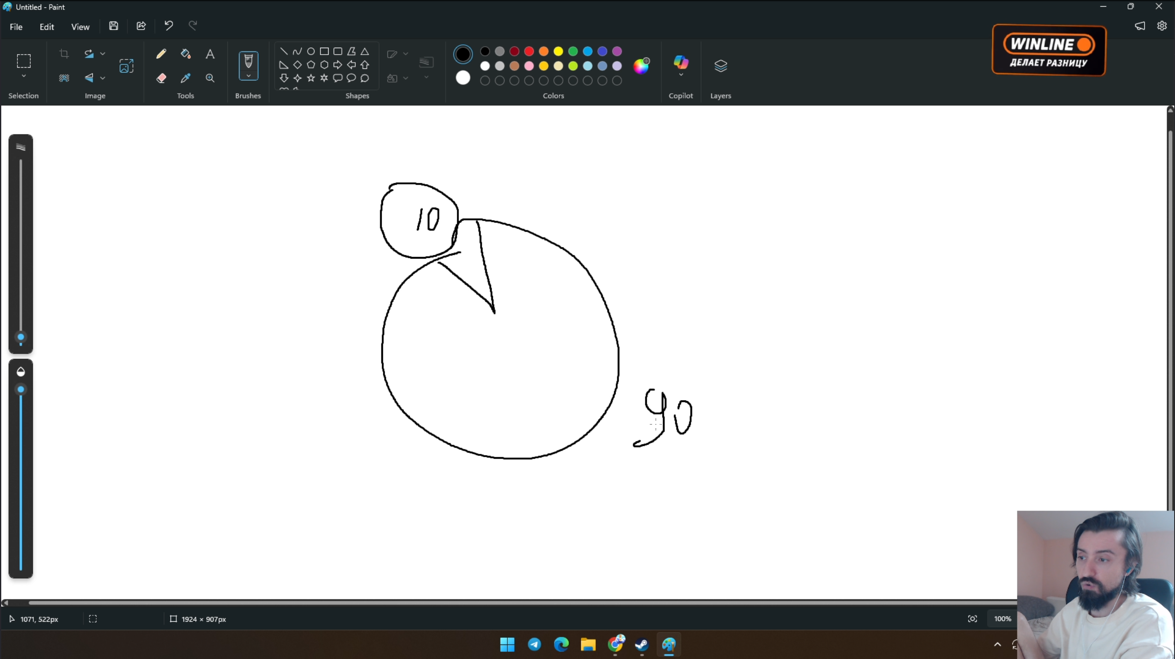Open the View menu

click(80, 27)
